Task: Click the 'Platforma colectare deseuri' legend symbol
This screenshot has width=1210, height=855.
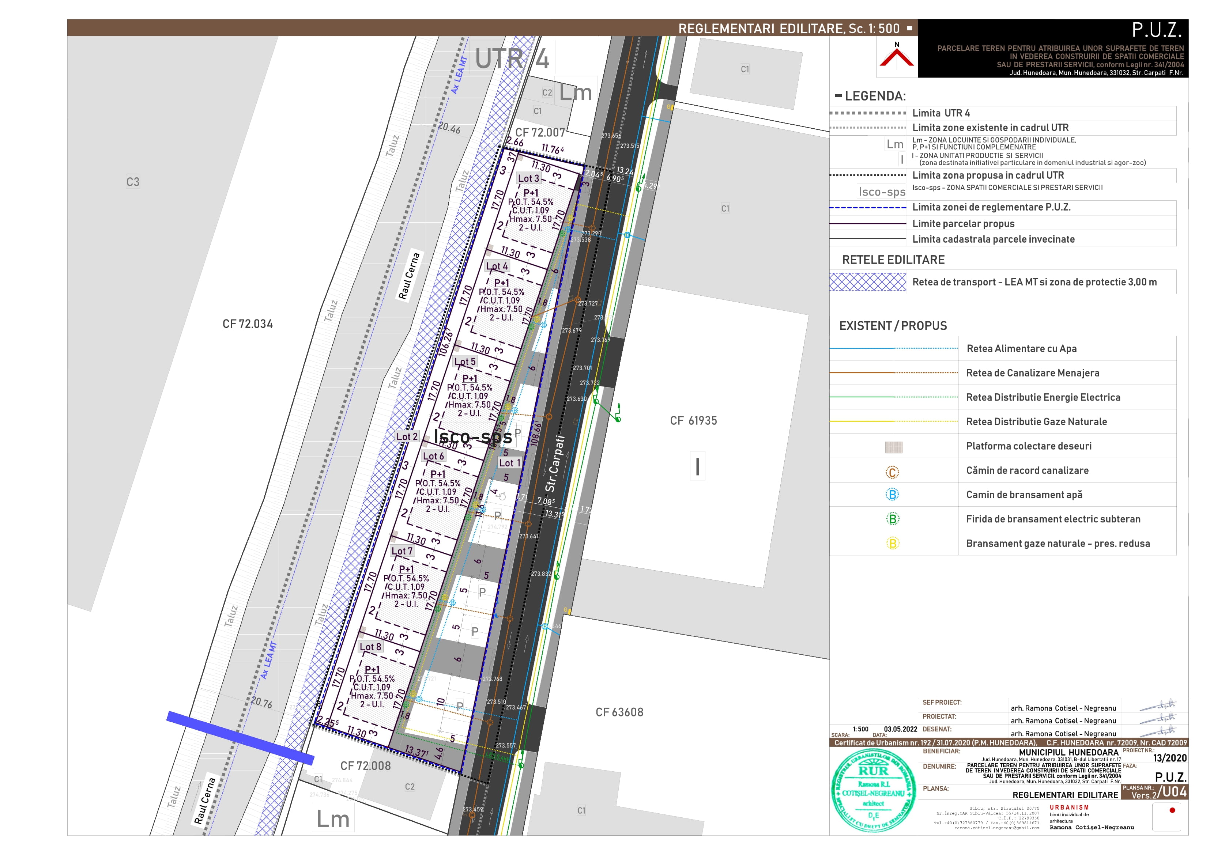Action: pyautogui.click(x=893, y=447)
